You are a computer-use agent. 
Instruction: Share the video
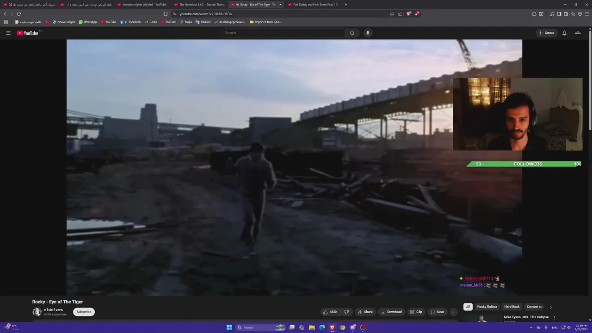pos(365,312)
